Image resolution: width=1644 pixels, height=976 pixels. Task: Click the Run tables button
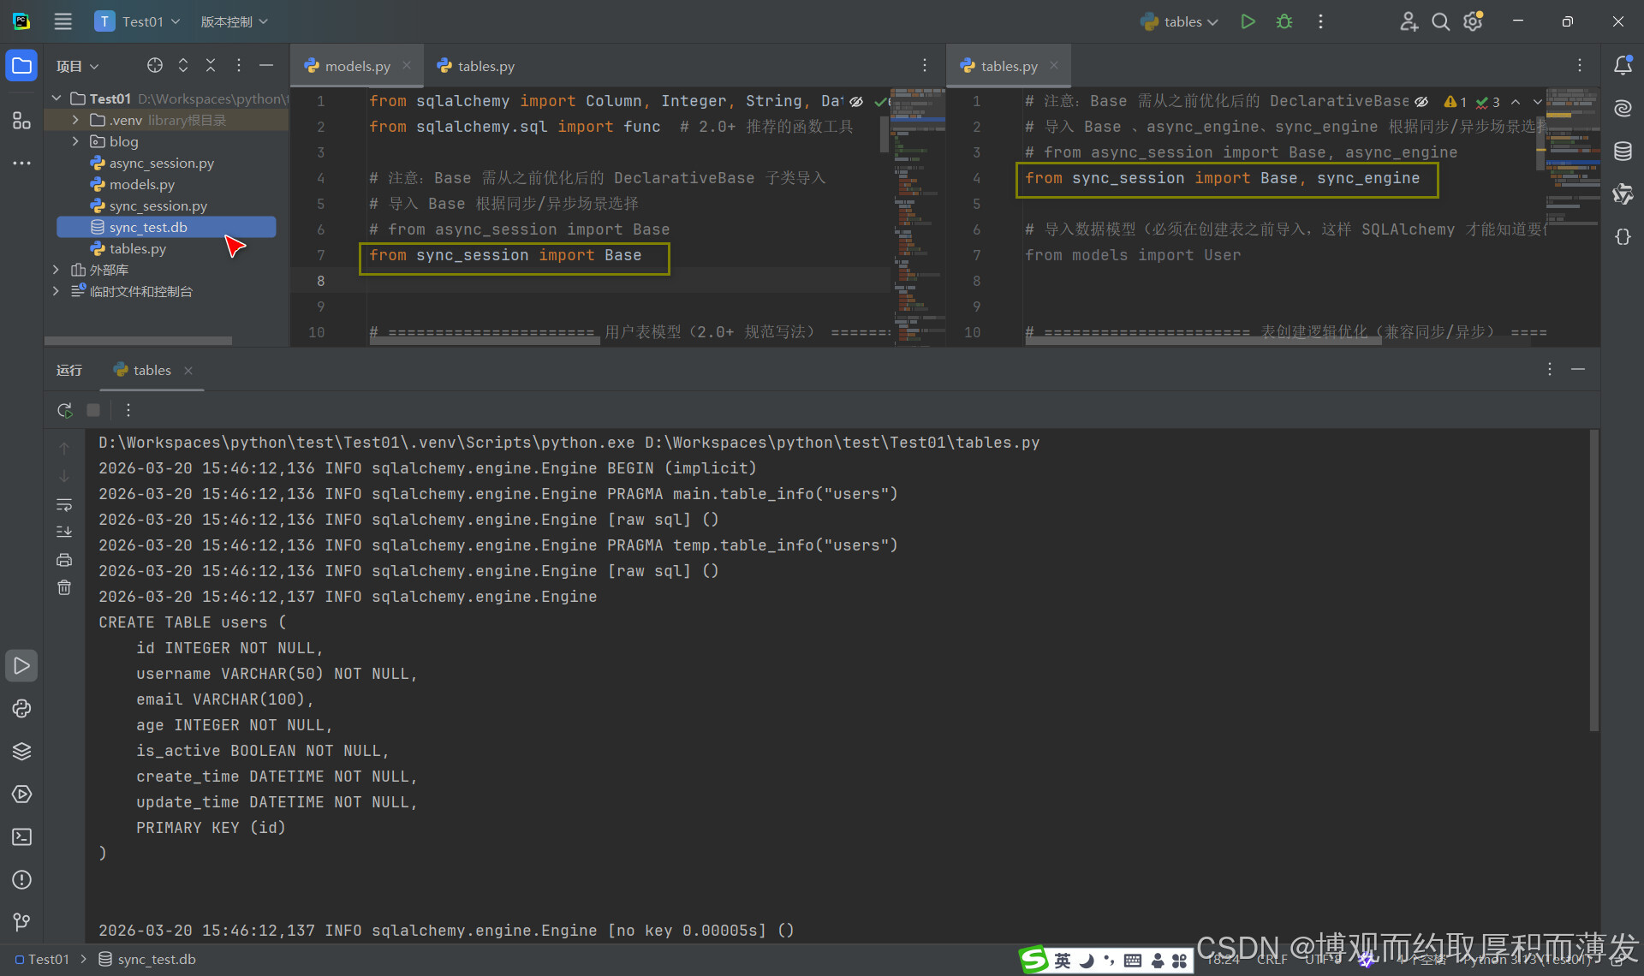click(x=1248, y=21)
